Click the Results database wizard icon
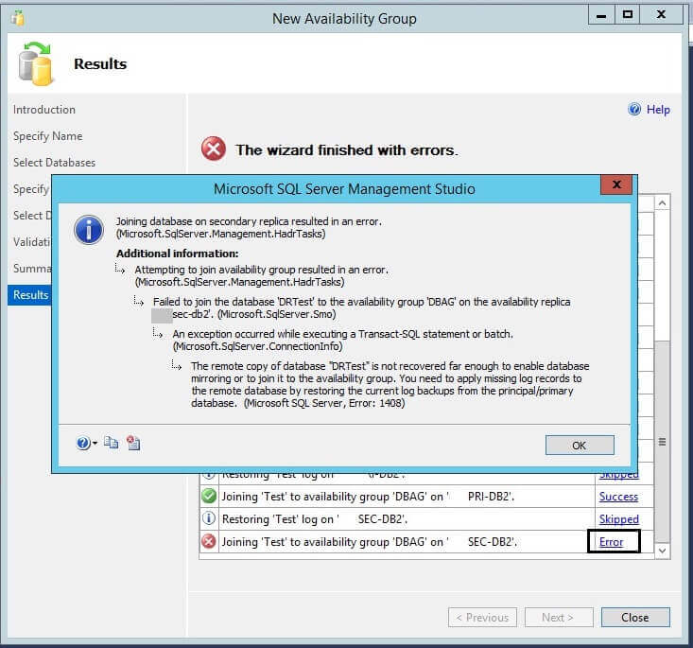Viewport: 693px width, 648px height. pyautogui.click(x=36, y=63)
